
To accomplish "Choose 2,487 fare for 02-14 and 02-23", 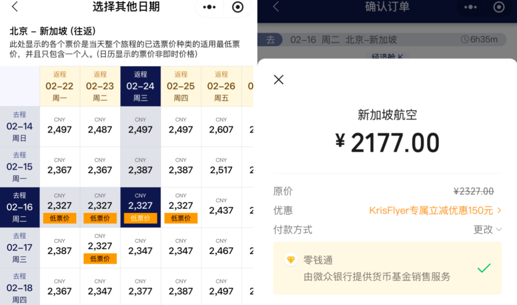I will pos(100,127).
